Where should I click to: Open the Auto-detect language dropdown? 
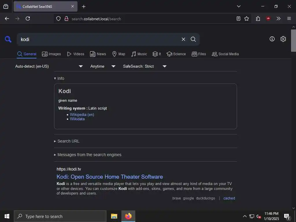49,66
